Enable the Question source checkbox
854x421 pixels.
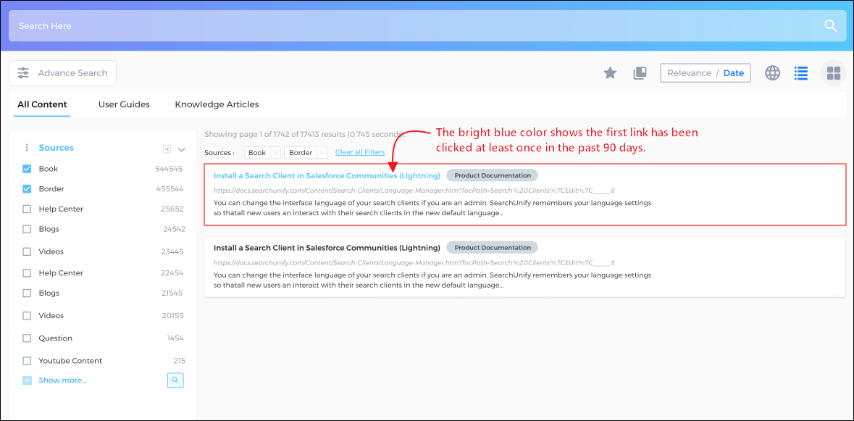[x=27, y=338]
